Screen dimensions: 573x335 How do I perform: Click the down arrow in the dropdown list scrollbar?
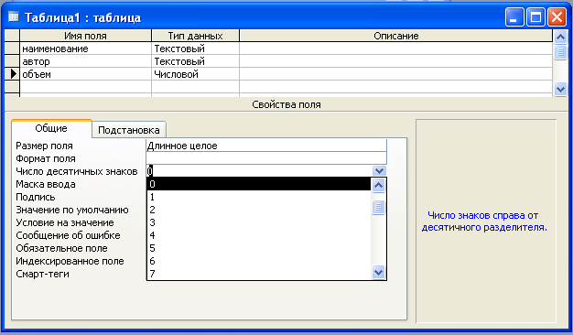[x=378, y=272]
